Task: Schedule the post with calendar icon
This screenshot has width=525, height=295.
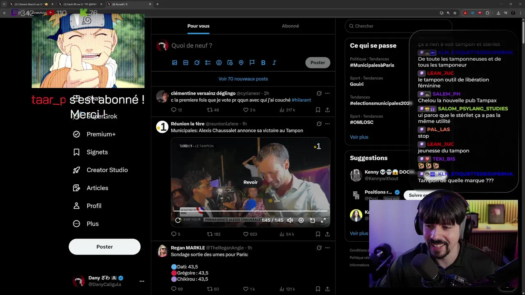Action: [230, 63]
